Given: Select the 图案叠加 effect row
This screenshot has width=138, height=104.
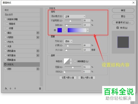Looking at the screenshot, I should tap(22, 60).
